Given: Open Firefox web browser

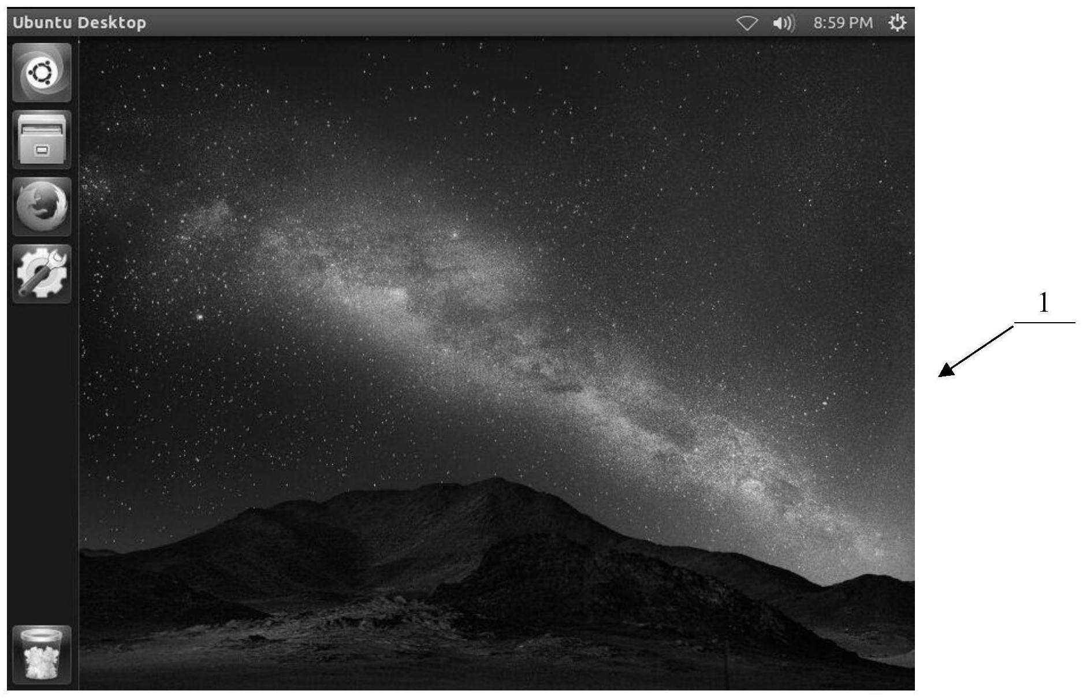Looking at the screenshot, I should [x=42, y=207].
